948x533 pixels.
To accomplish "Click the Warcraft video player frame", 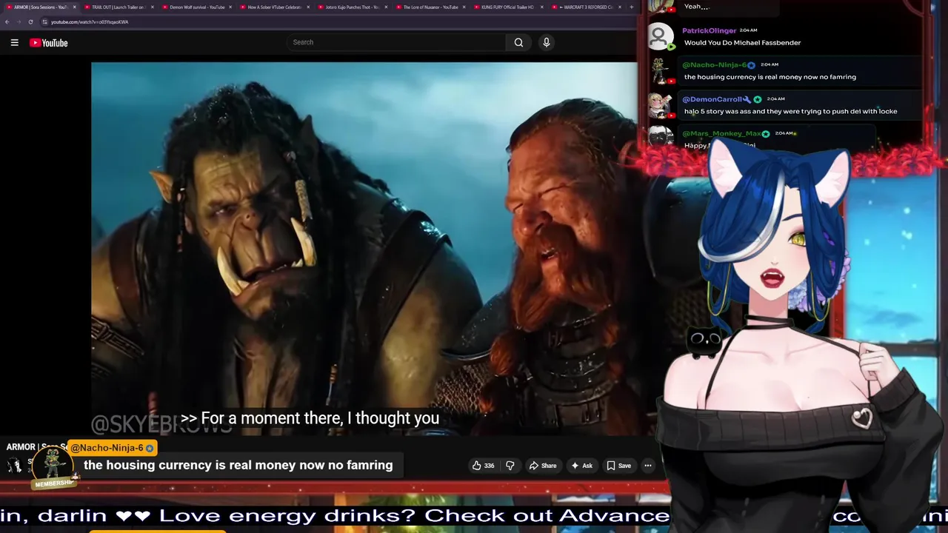I will click(364, 248).
